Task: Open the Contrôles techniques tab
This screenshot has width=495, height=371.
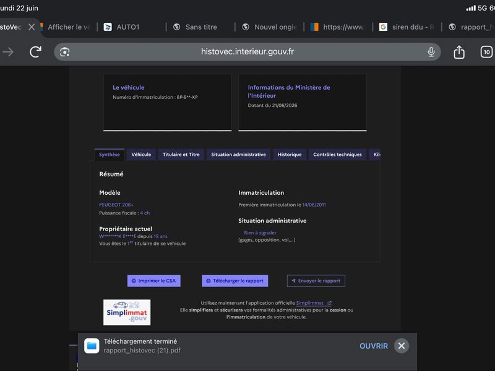Action: pyautogui.click(x=337, y=155)
